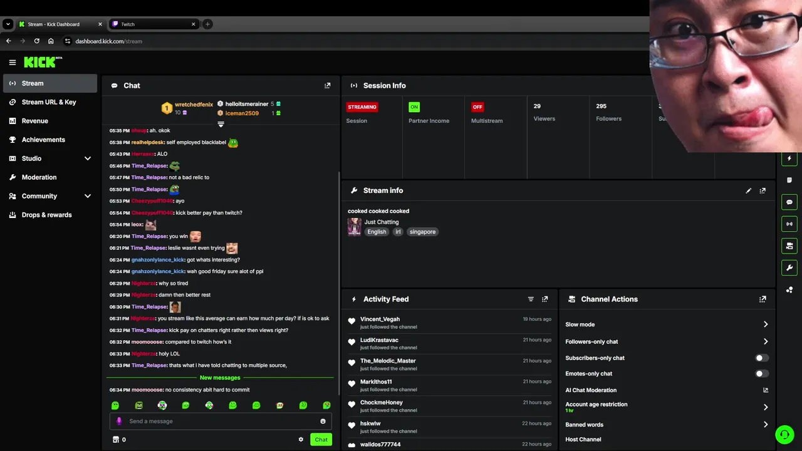Open Host Channel action
Image resolution: width=802 pixels, height=451 pixels.
click(x=583, y=440)
